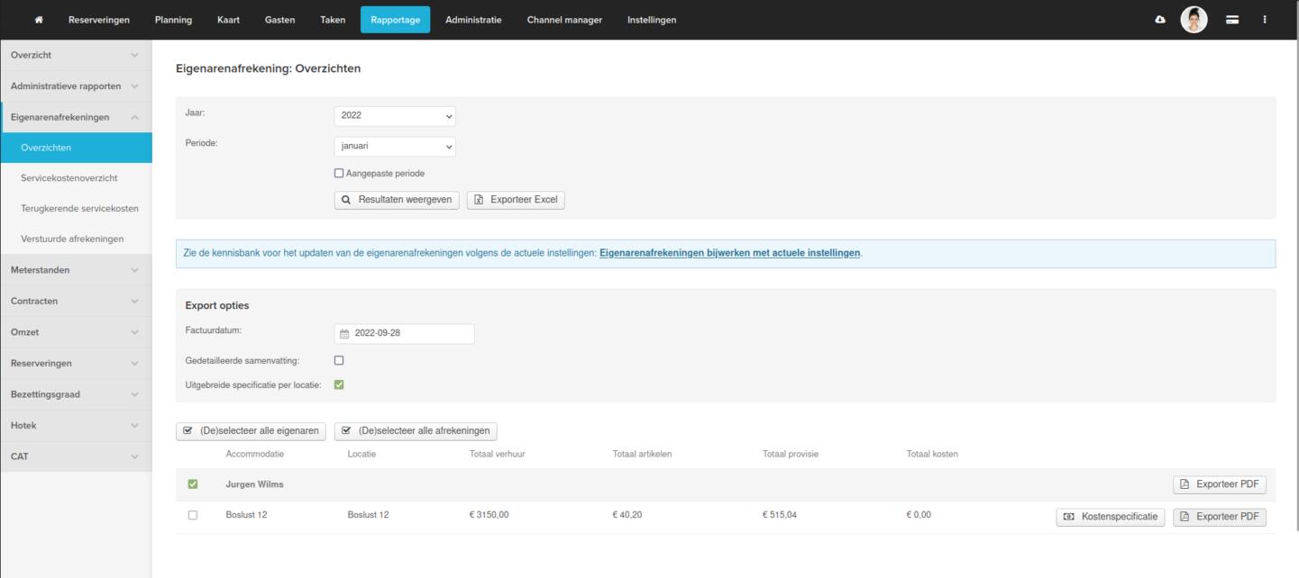Open the user profile avatar
1299x578 pixels.
pos(1194,20)
